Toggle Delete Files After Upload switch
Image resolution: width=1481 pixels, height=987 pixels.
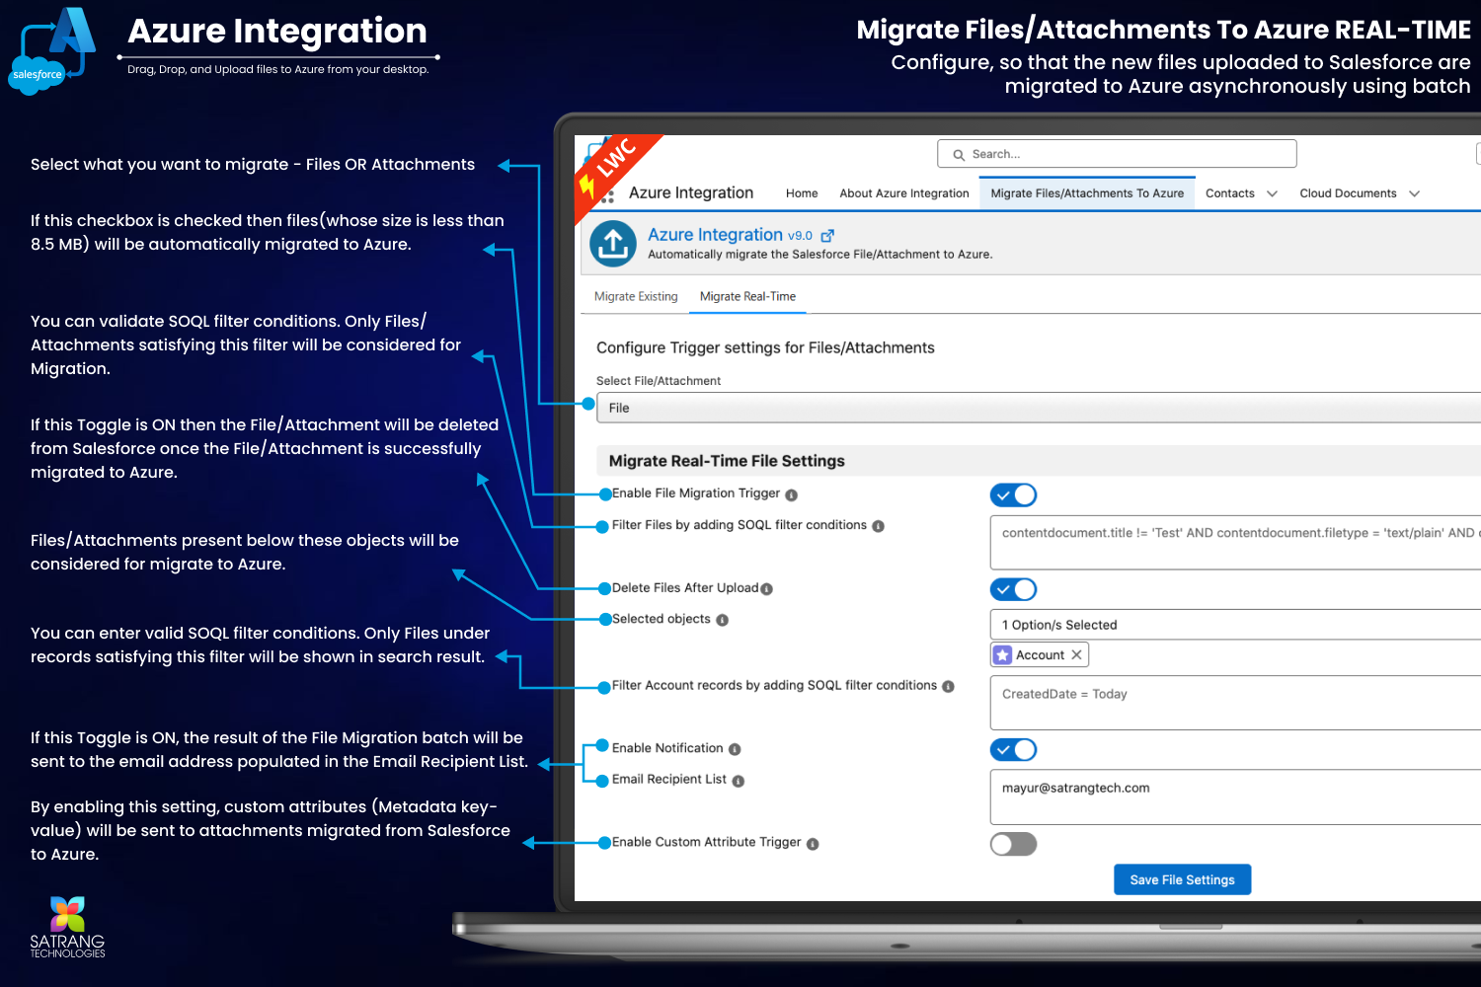[1013, 589]
